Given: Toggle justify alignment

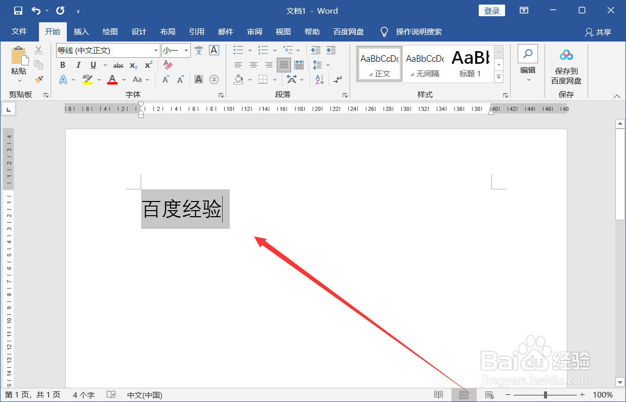Looking at the screenshot, I should 284,65.
